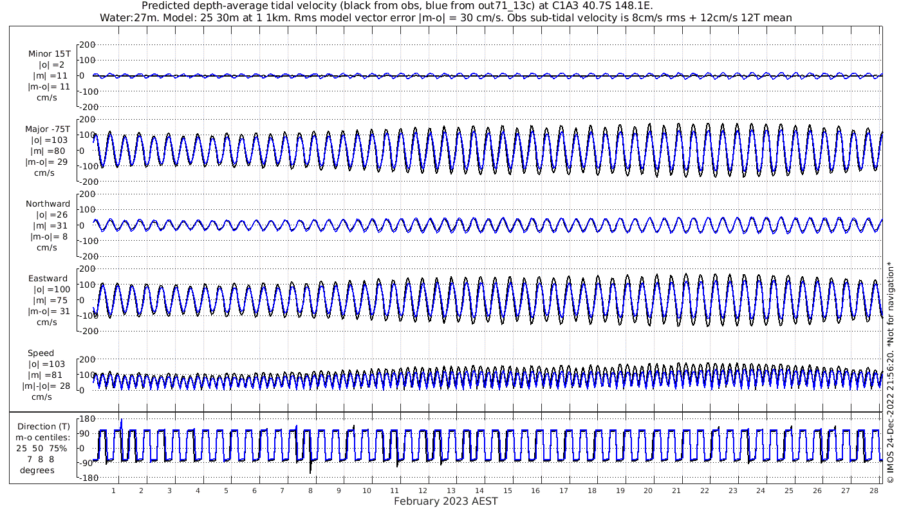Click '|m-o|= 11' in the Minor panel

point(49,87)
